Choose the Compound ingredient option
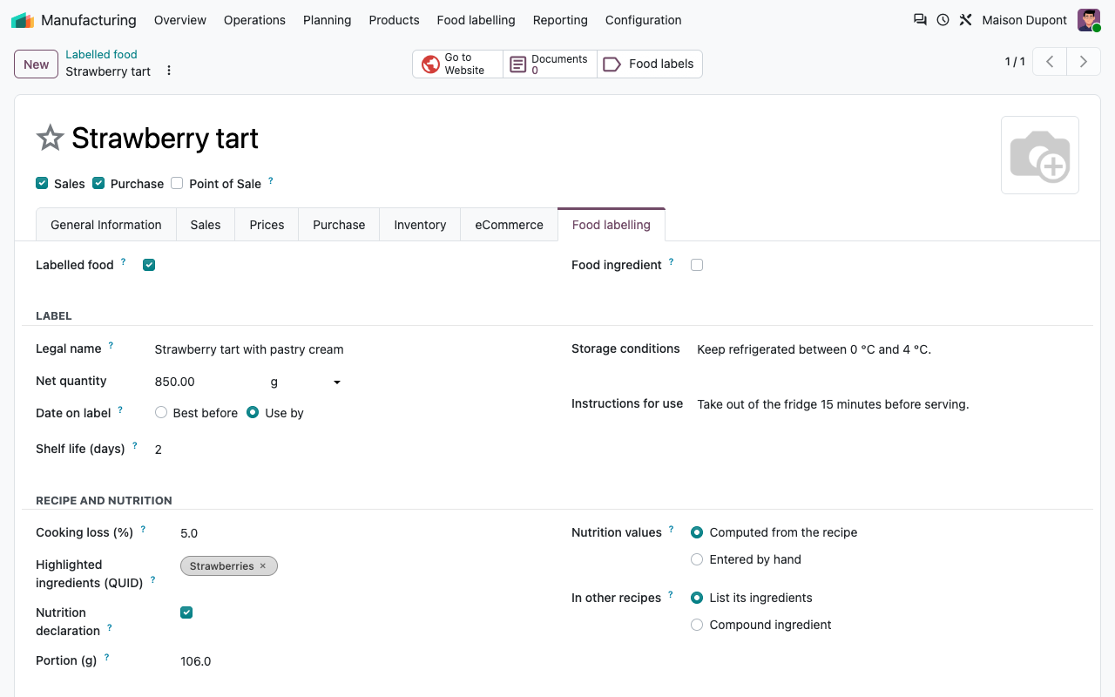The height and width of the screenshot is (697, 1115). coord(697,625)
